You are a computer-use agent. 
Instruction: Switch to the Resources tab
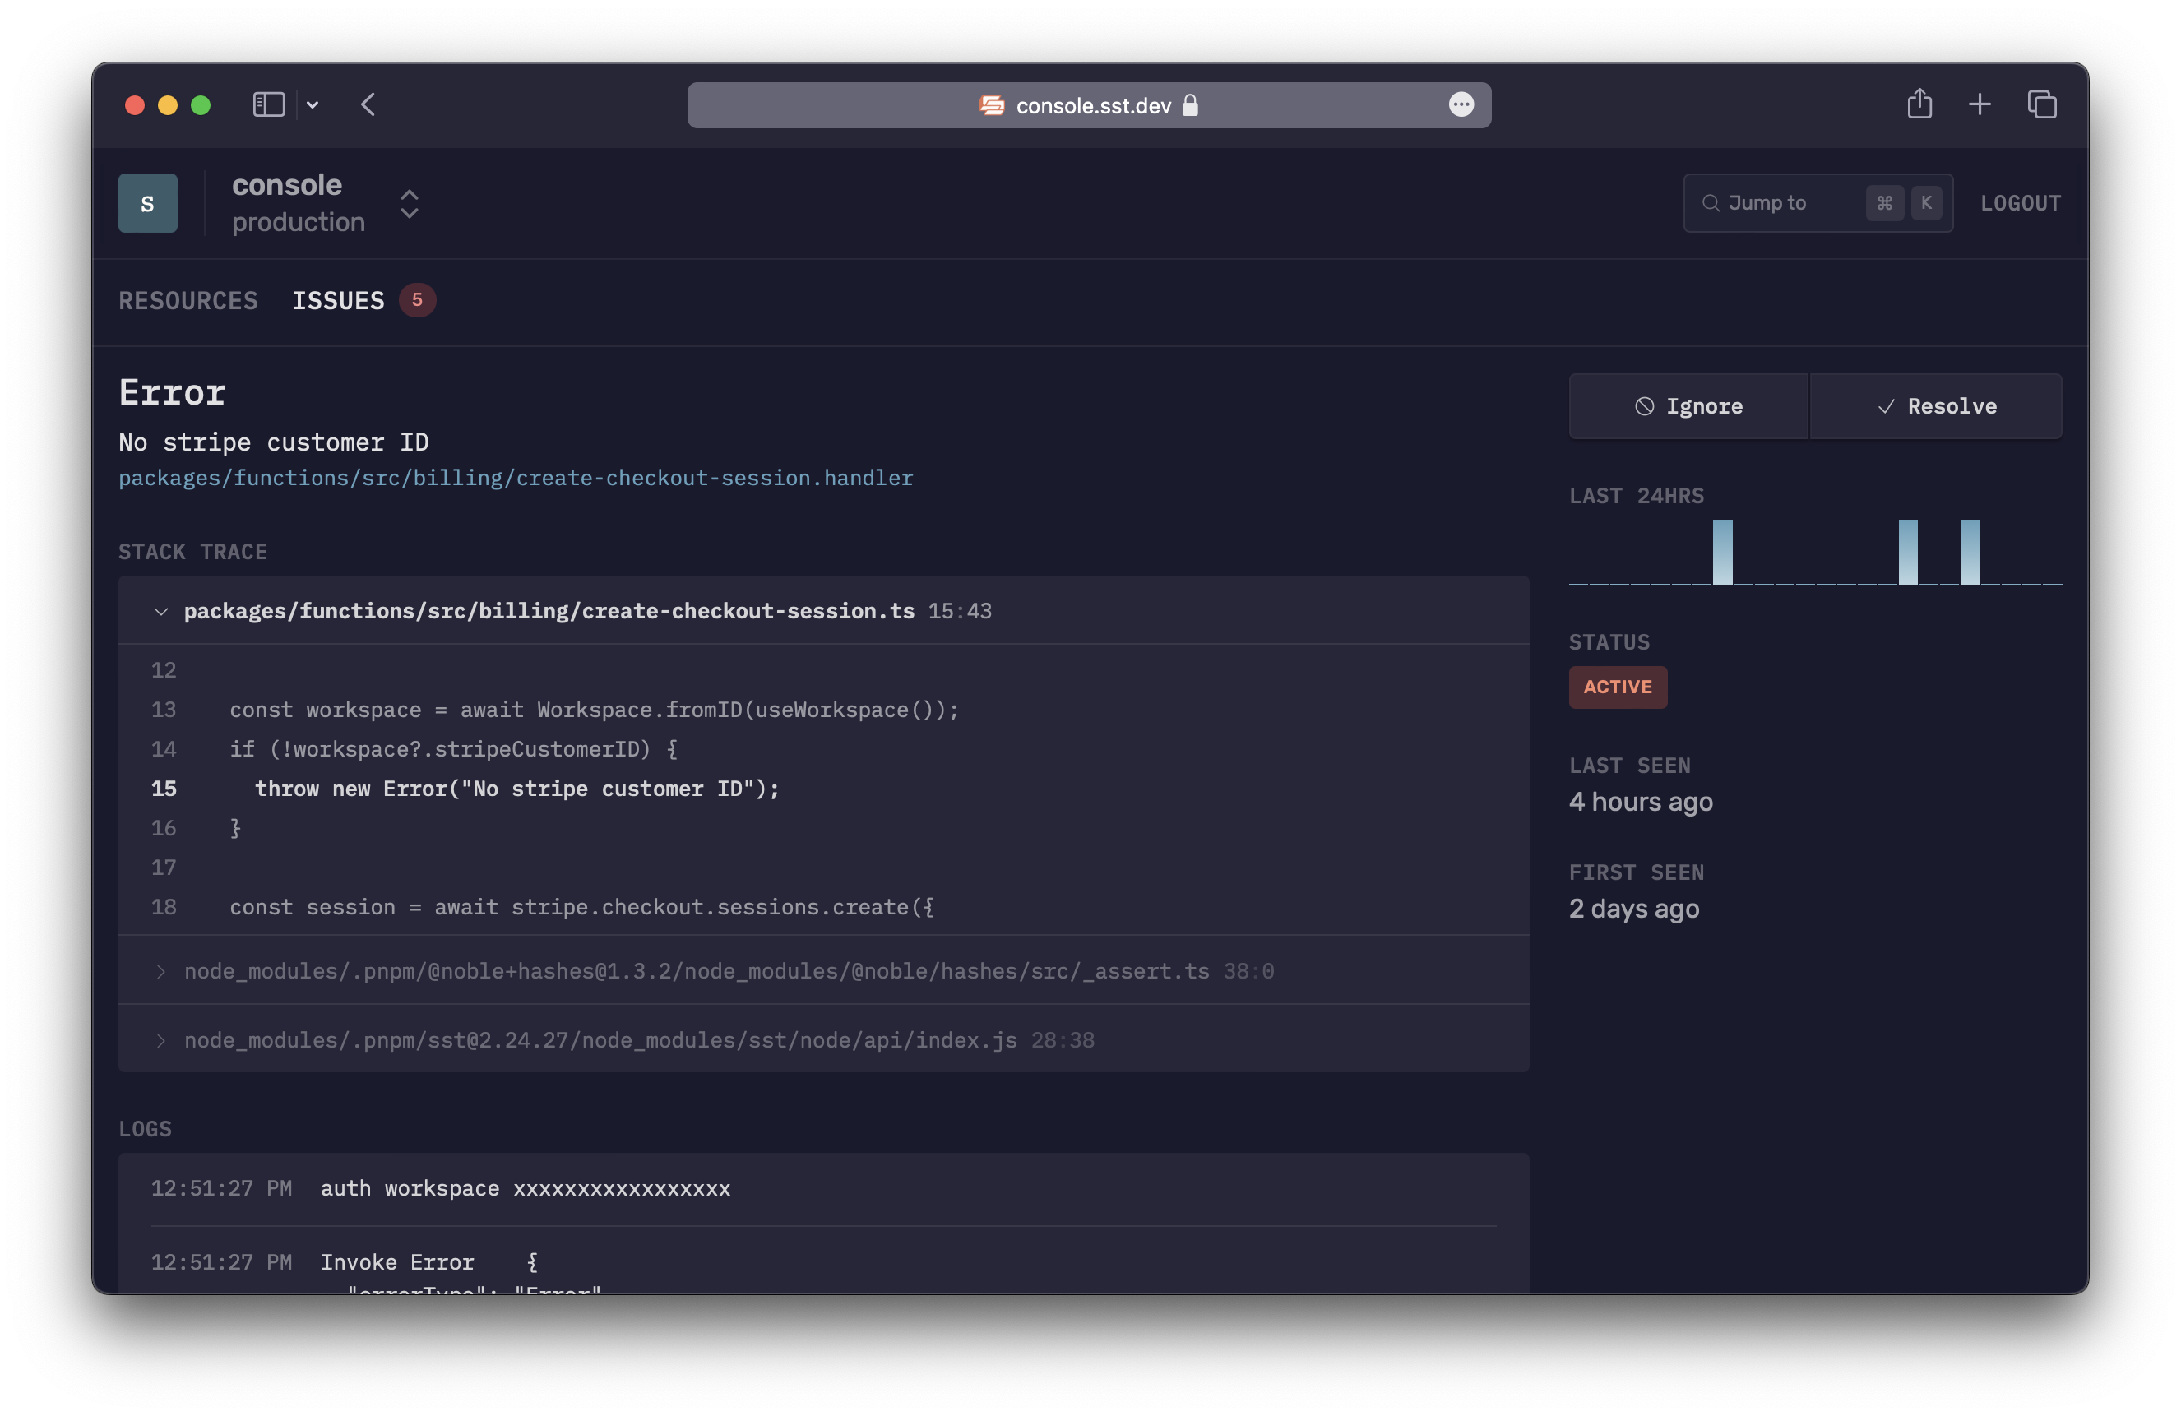point(188,301)
